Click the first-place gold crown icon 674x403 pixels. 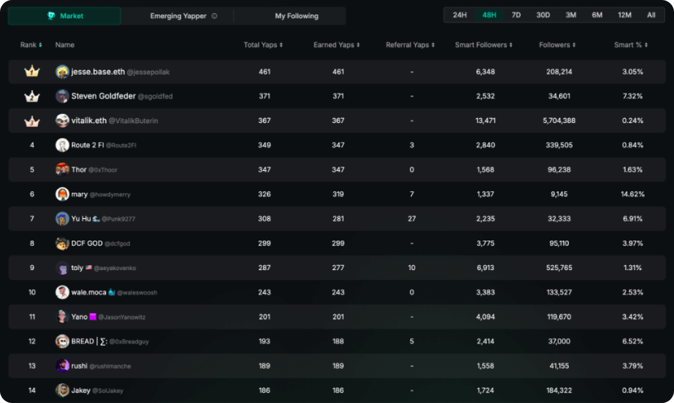coord(32,71)
